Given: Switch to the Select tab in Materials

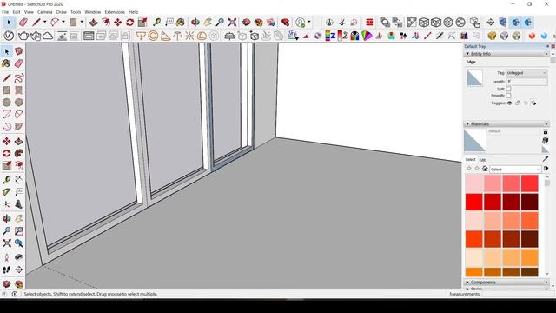Looking at the screenshot, I should (470, 160).
